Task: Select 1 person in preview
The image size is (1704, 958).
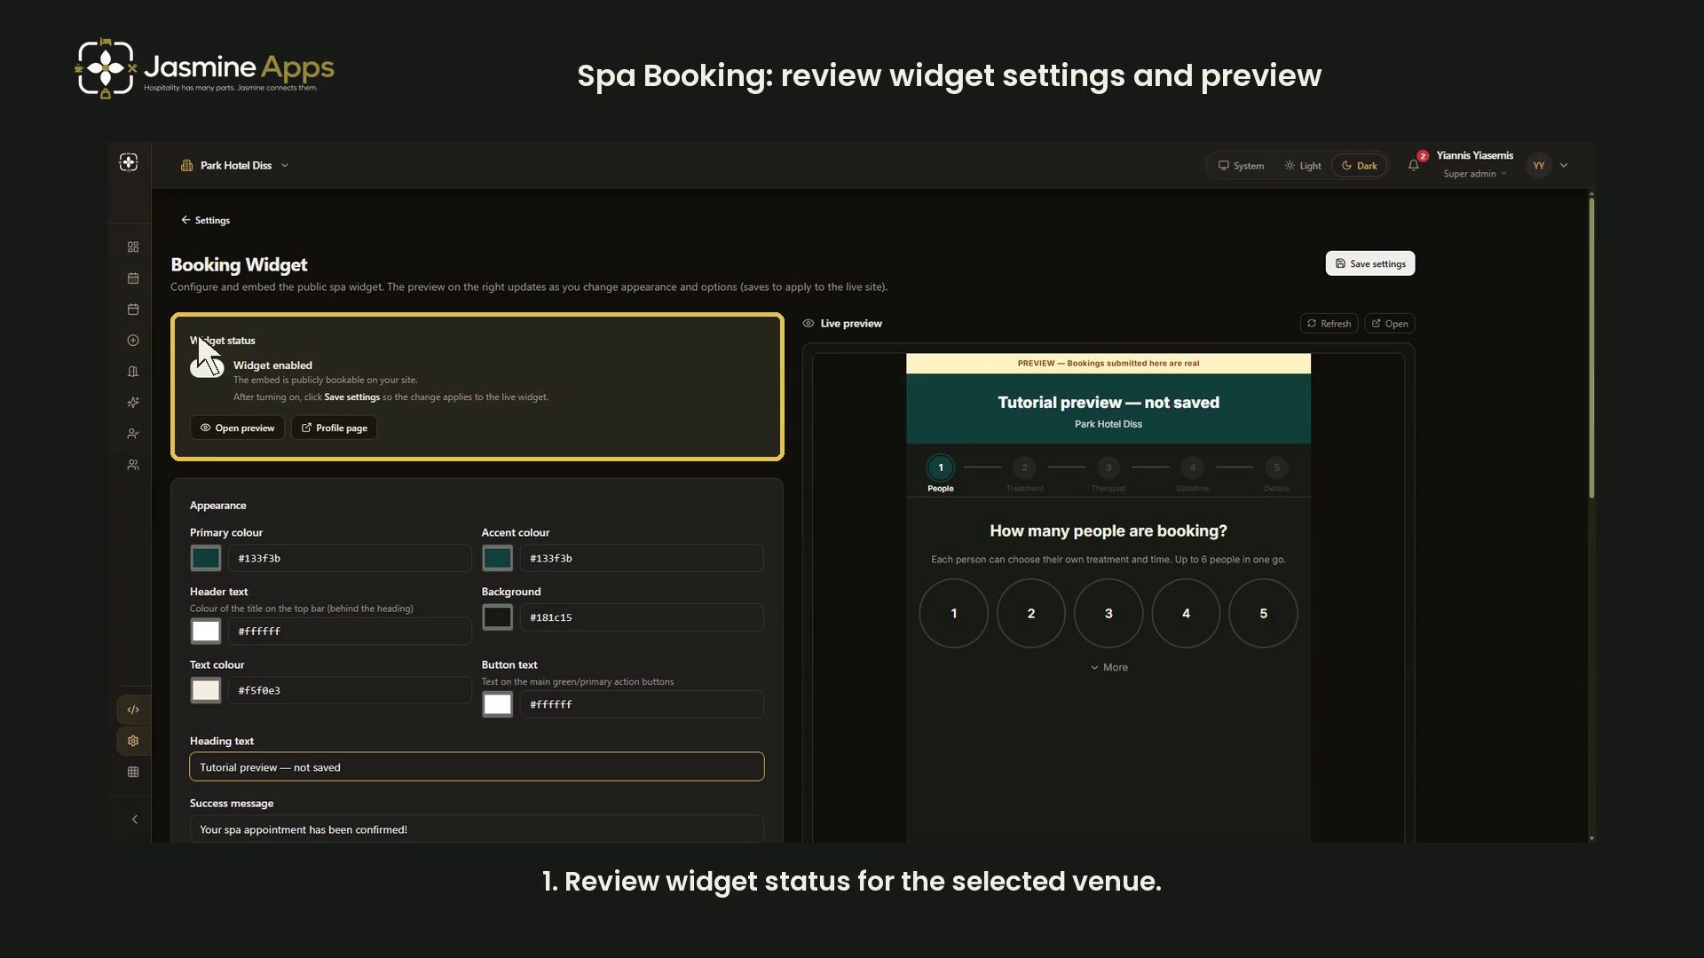Action: (x=954, y=614)
